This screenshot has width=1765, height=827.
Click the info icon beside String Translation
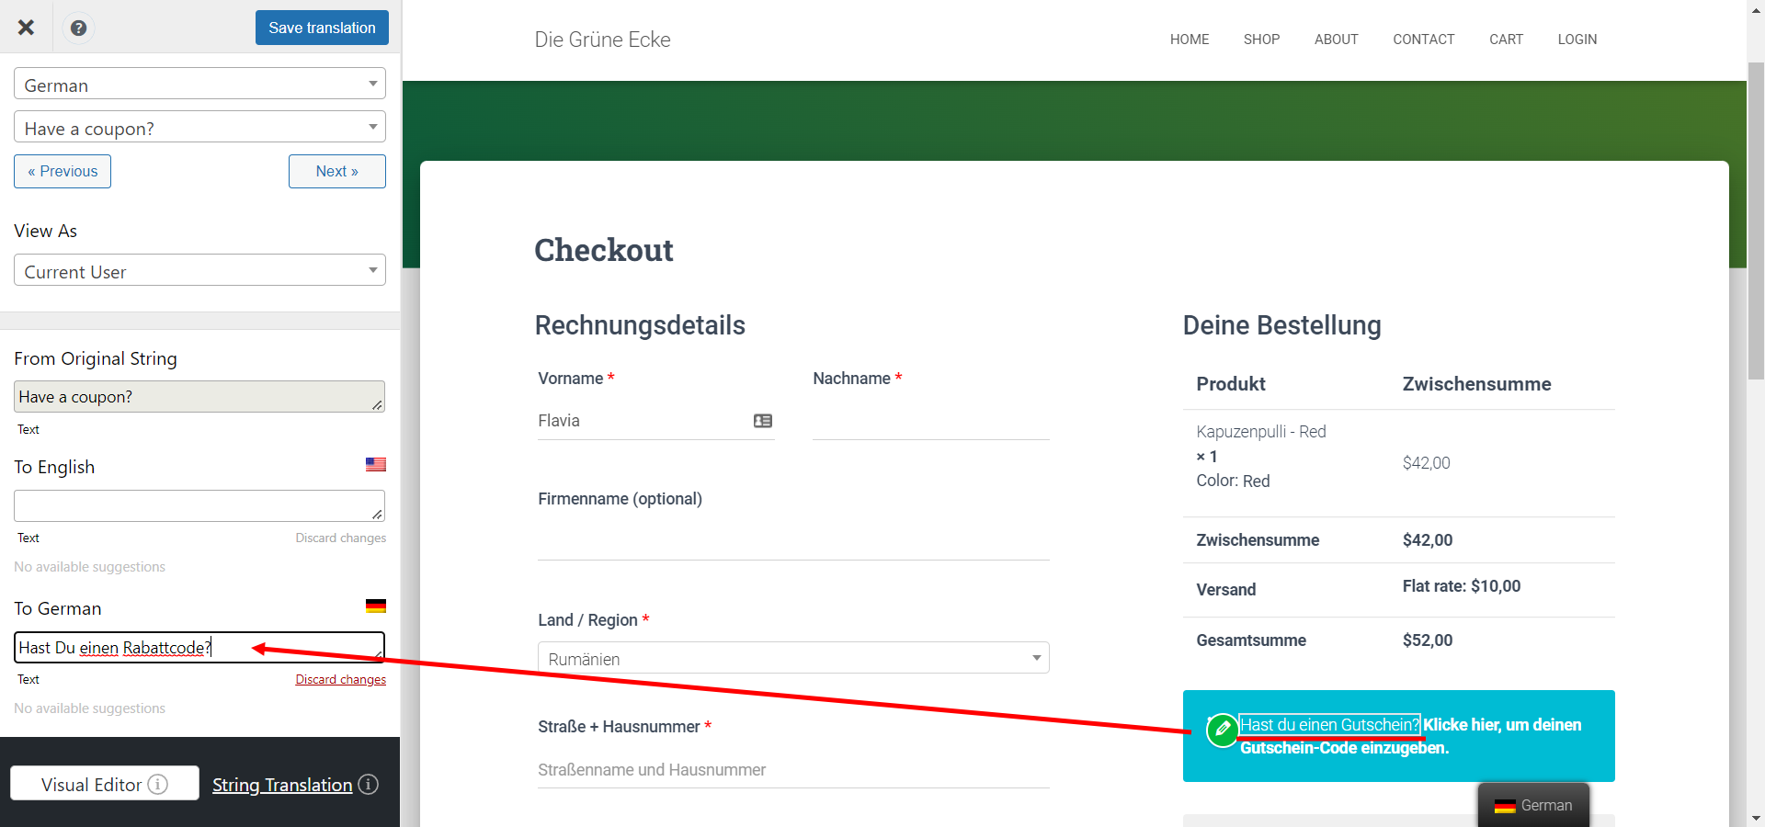coord(369,784)
